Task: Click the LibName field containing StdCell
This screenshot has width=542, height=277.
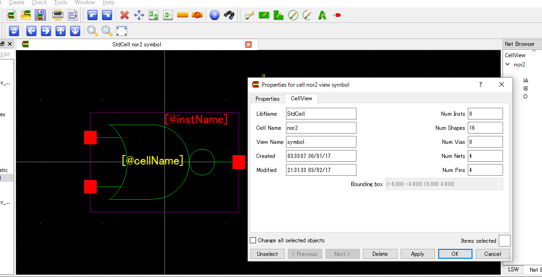Action: 321,114
